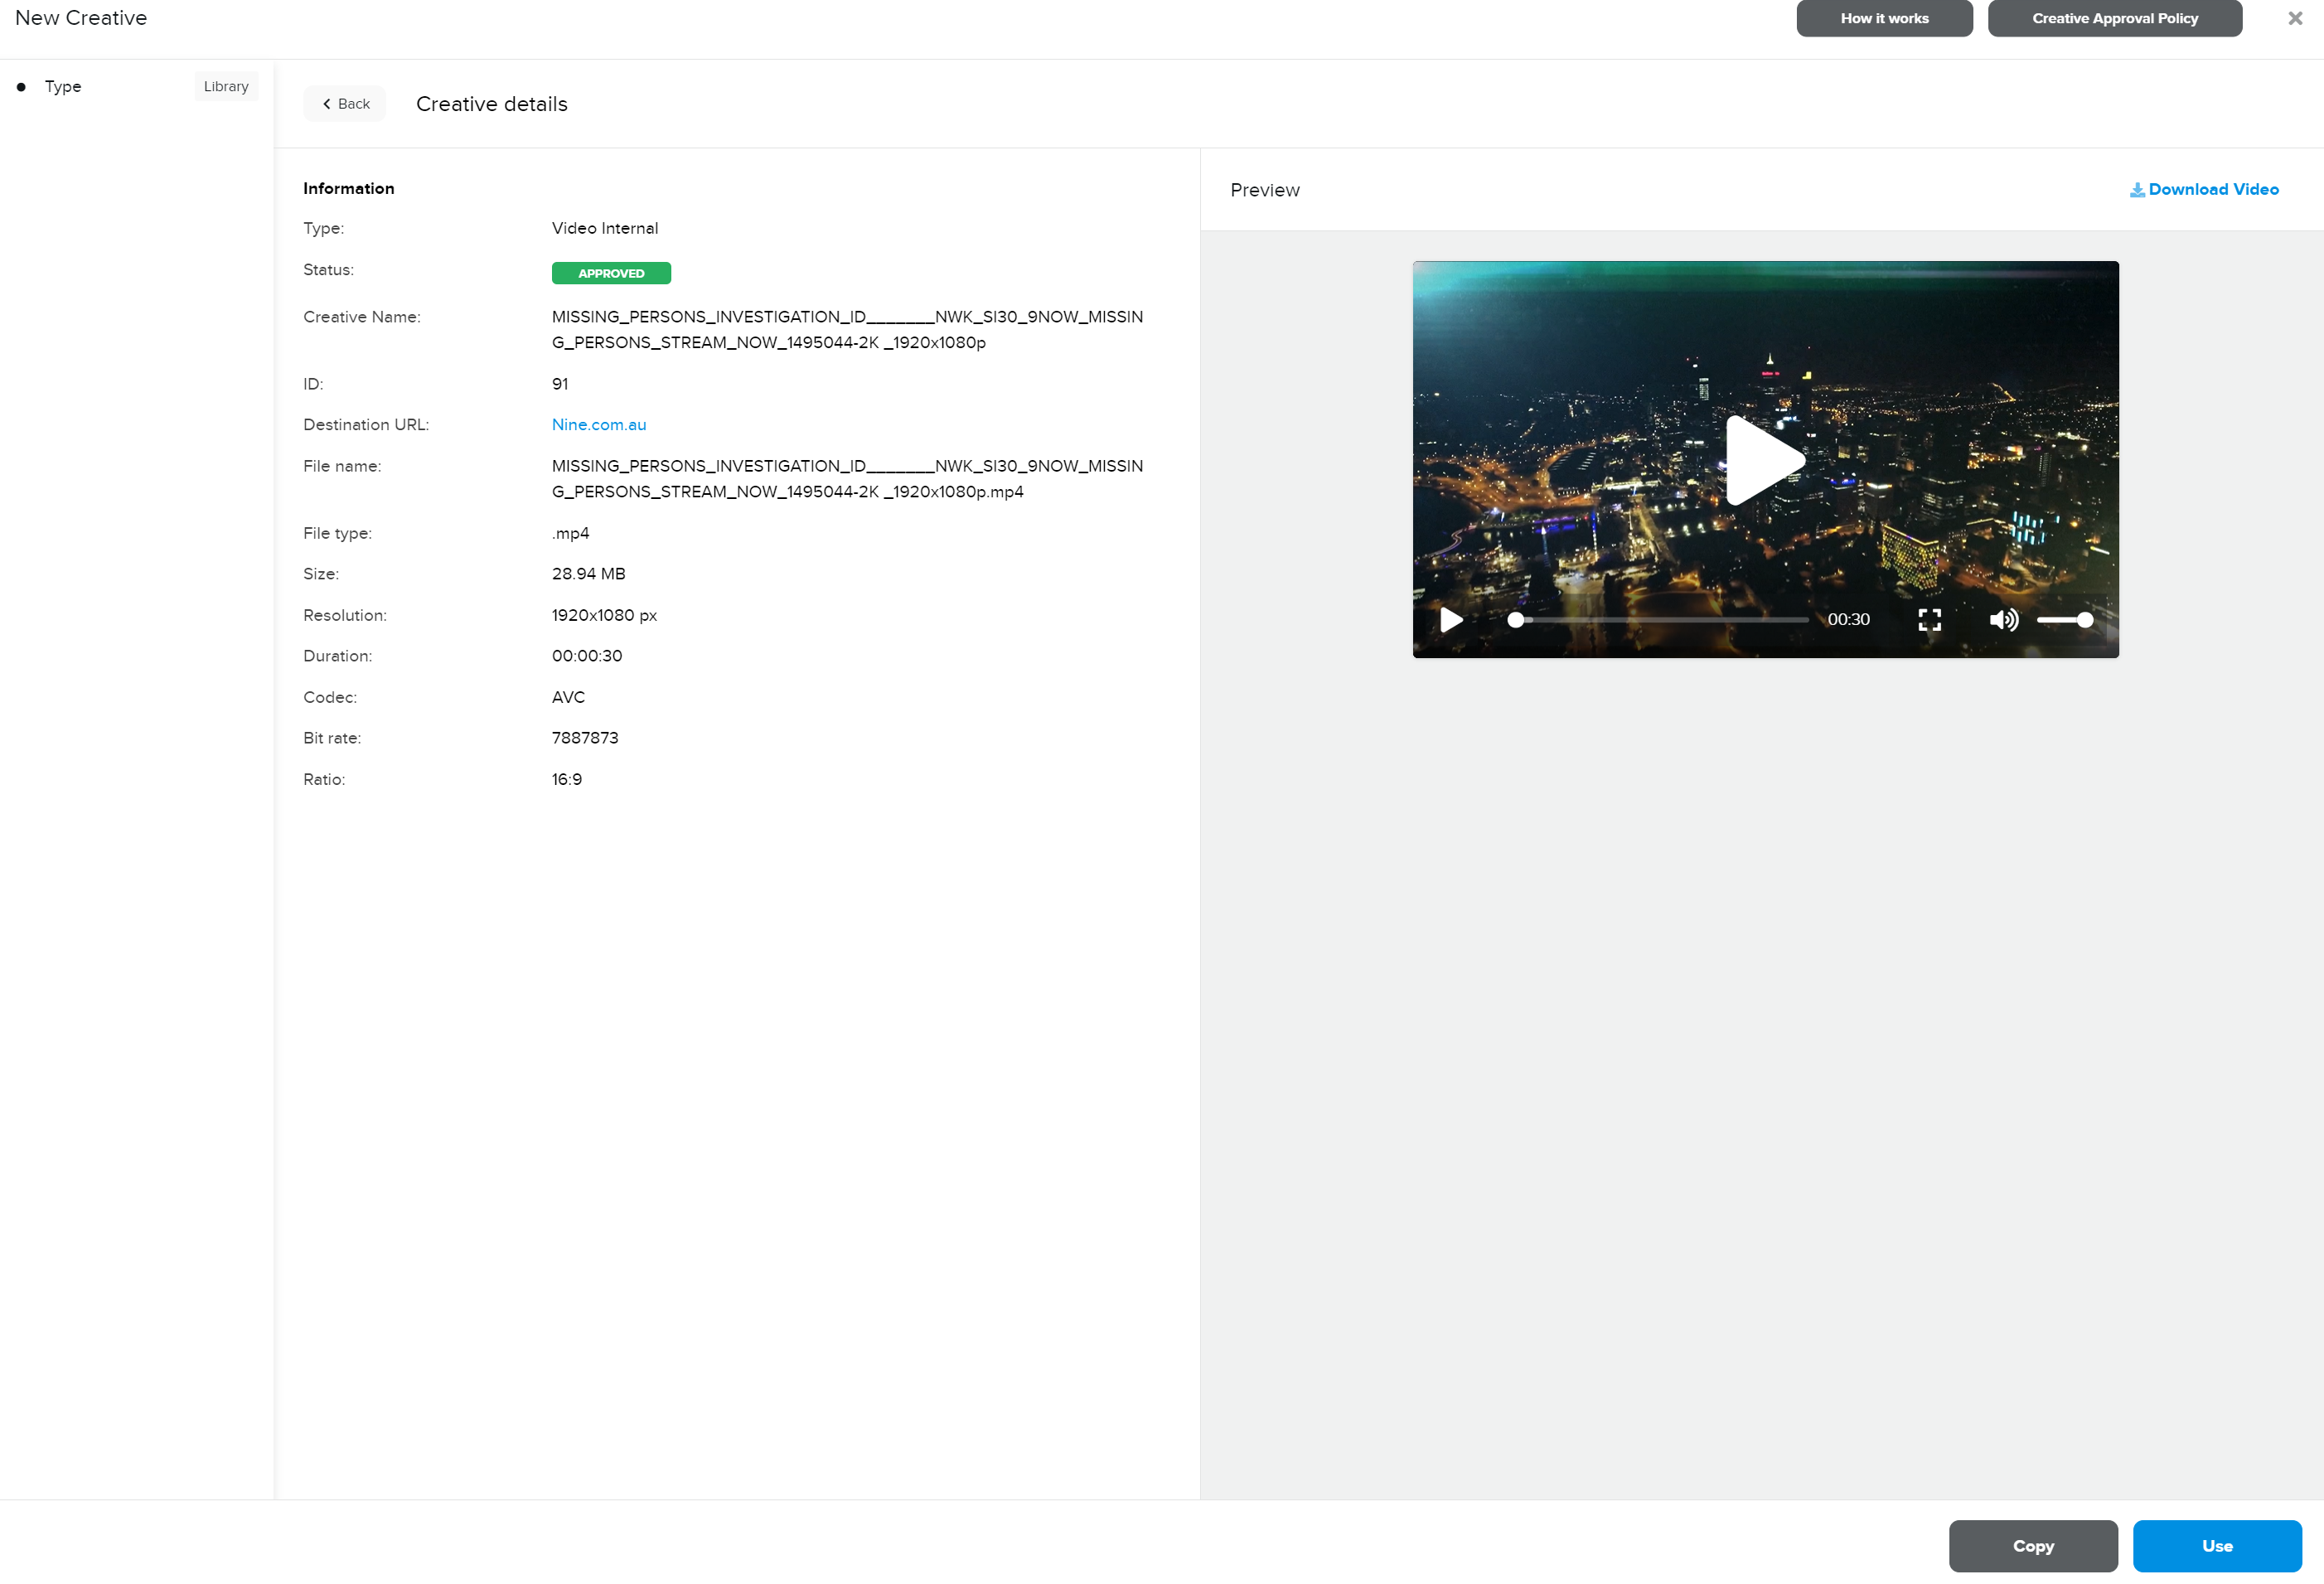This screenshot has height=1584, width=2324.
Task: Click the Library tag in sidebar
Action: pos(226,87)
